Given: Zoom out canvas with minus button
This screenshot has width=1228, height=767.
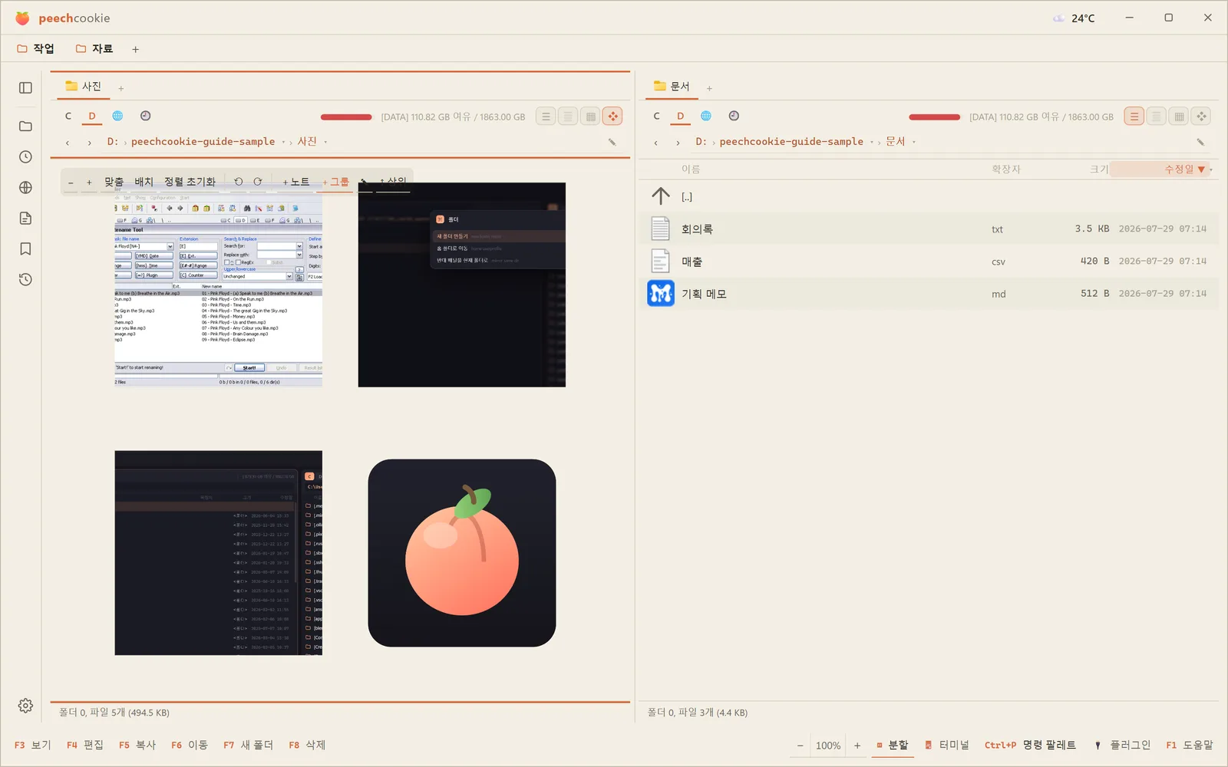Looking at the screenshot, I should [71, 183].
